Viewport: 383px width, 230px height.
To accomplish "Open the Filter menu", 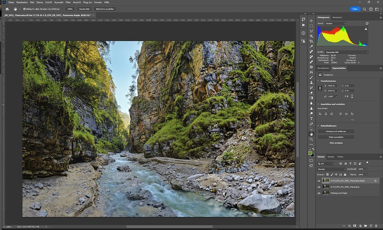I will click(68, 2).
